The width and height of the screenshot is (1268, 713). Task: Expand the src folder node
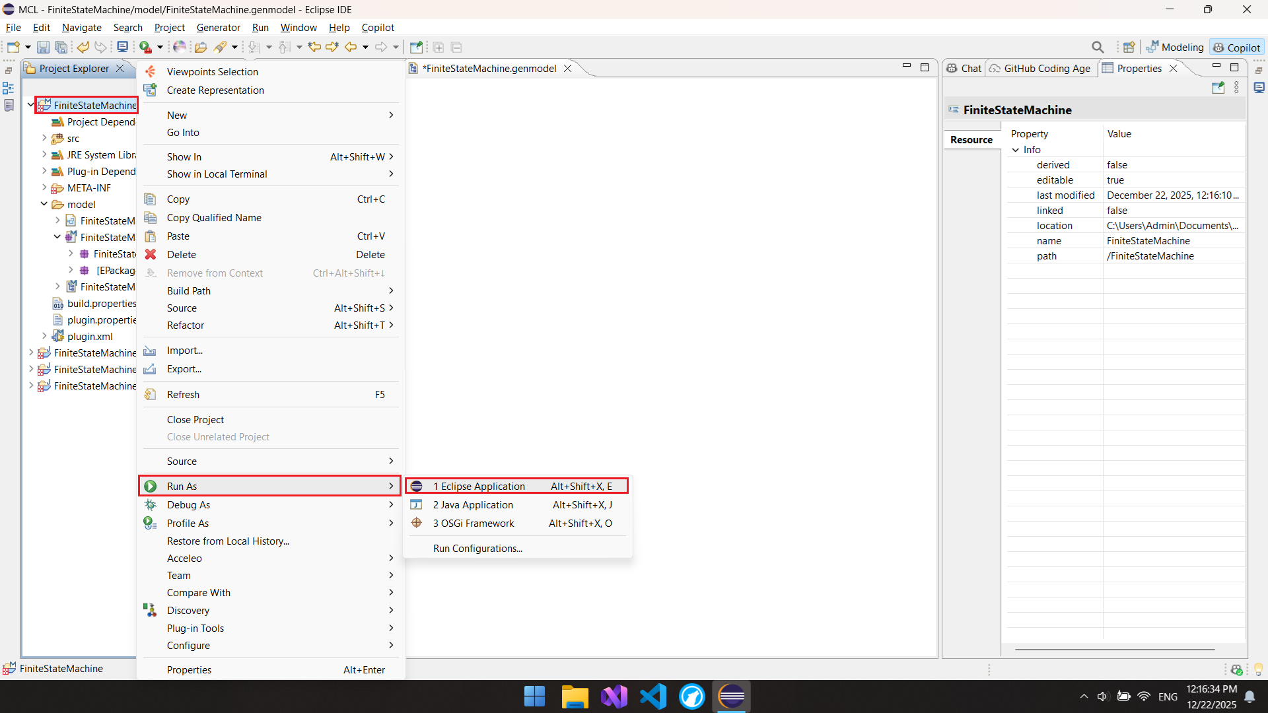point(44,138)
